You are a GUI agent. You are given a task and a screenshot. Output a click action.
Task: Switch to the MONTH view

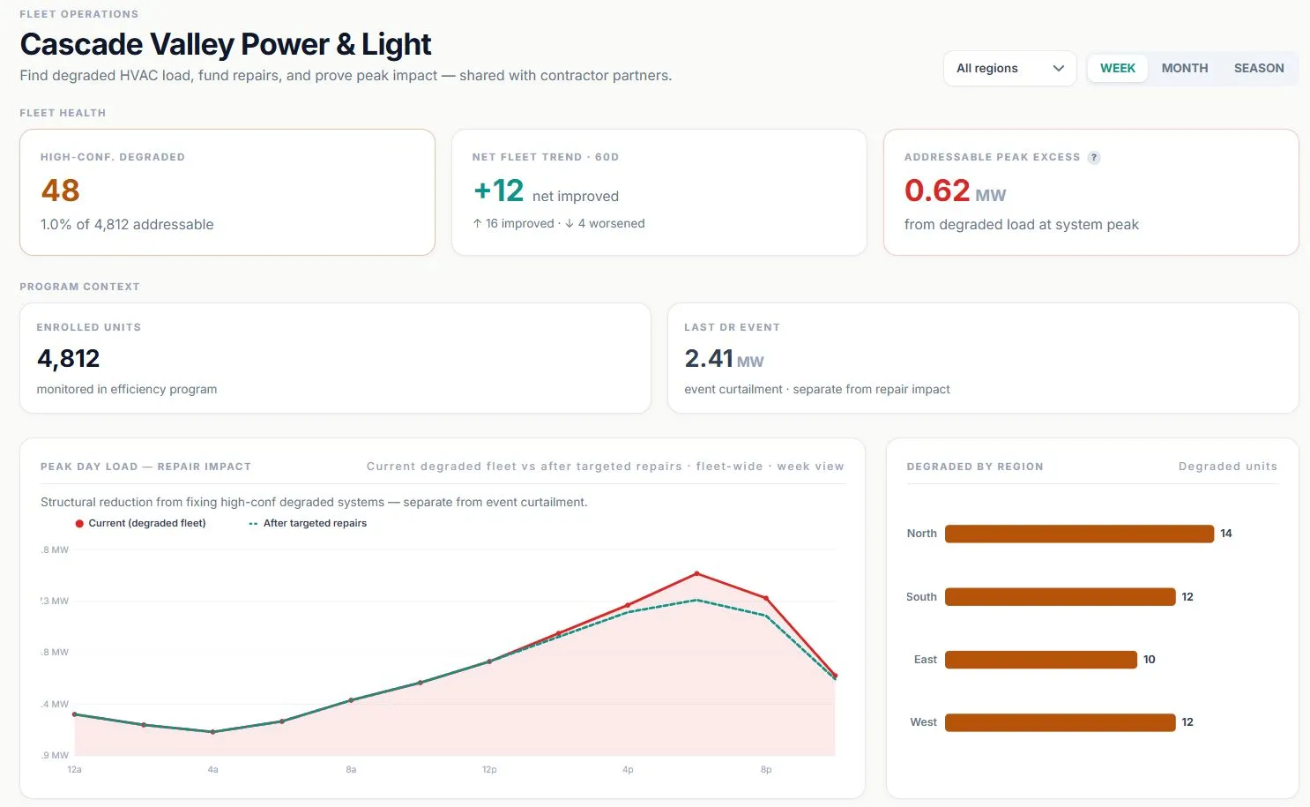(1184, 68)
